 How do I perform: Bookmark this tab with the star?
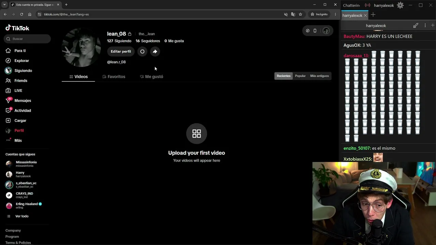[x=300, y=14]
